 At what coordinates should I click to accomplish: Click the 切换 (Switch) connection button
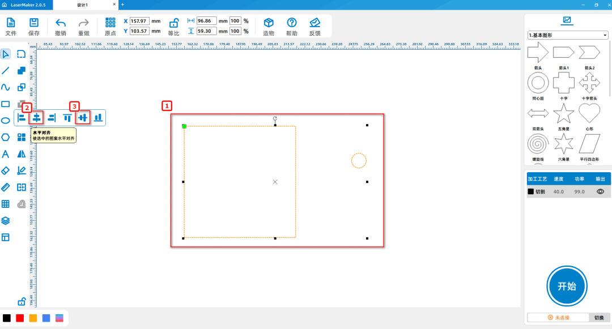pos(599,318)
